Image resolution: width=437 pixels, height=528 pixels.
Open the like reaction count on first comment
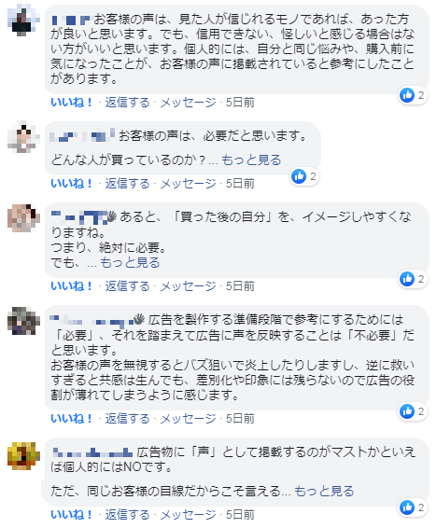click(412, 95)
